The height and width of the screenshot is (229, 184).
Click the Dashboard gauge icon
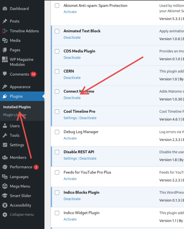5,9
